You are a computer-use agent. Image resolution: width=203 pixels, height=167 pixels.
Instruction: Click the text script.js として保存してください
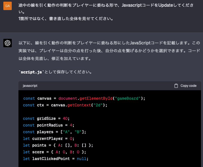point(55,72)
